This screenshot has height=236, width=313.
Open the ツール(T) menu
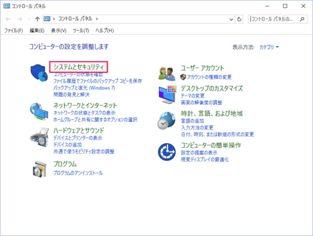pyautogui.click(x=81, y=31)
